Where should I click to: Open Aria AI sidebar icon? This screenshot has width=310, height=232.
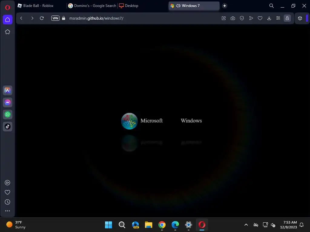[8, 90]
